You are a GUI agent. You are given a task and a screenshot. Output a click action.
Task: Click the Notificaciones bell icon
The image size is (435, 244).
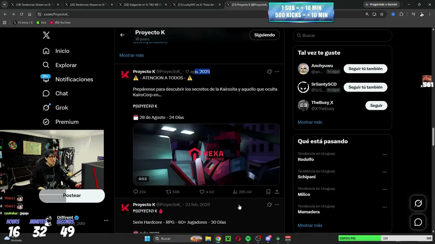[46, 79]
